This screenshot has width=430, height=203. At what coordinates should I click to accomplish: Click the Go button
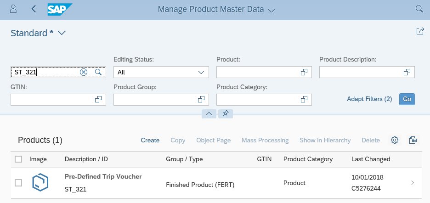coord(407,99)
